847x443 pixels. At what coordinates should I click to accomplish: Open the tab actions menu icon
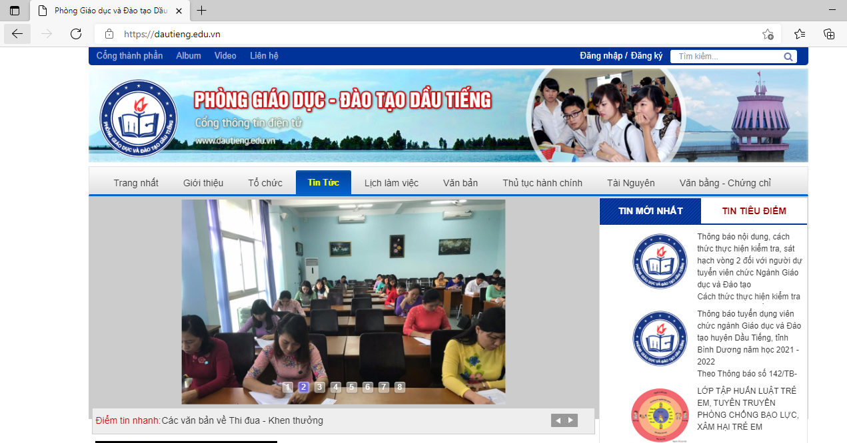point(15,11)
